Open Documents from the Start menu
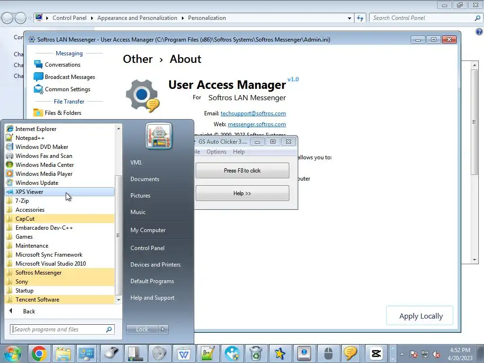This screenshot has width=484, height=363. (x=145, y=179)
